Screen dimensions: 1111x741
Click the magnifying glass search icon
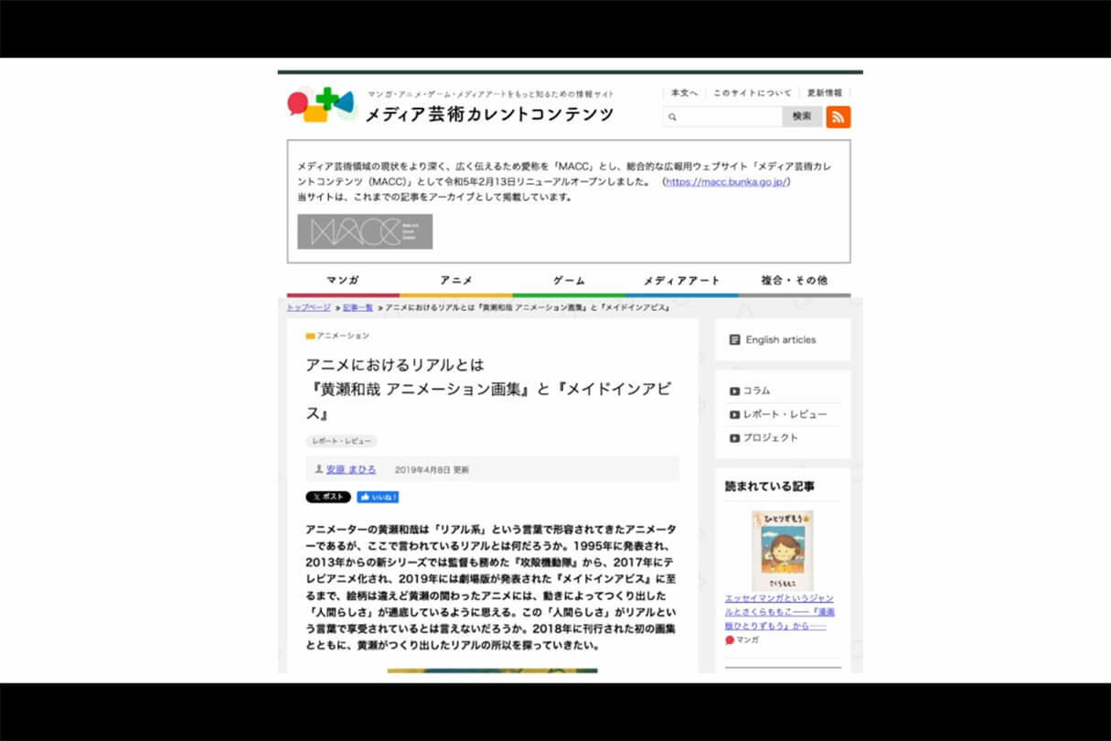pos(674,116)
